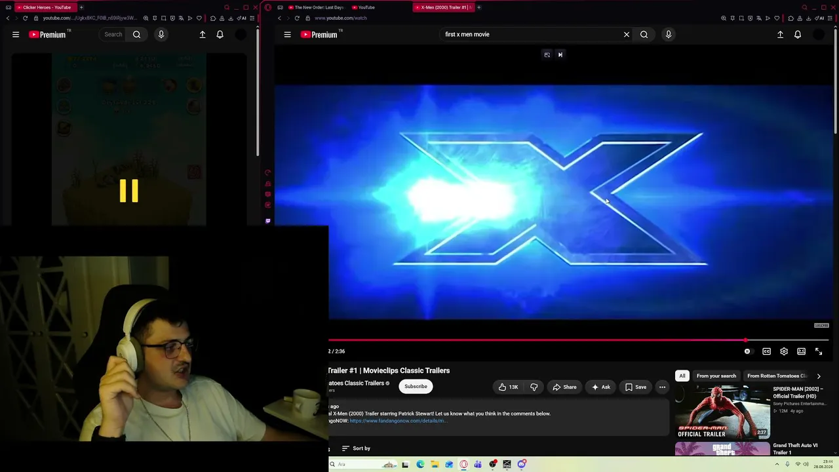
Task: Open the more actions three-dot menu
Action: (x=662, y=387)
